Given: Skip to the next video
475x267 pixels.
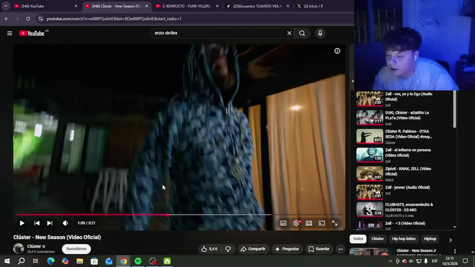Looking at the screenshot, I should click(50, 223).
